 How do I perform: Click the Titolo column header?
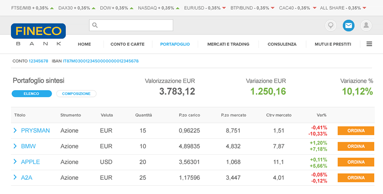20,115
